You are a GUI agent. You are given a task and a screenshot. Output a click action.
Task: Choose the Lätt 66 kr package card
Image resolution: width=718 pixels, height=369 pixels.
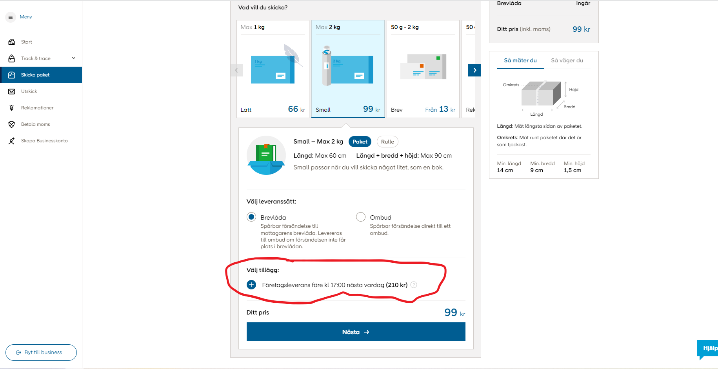click(x=273, y=69)
